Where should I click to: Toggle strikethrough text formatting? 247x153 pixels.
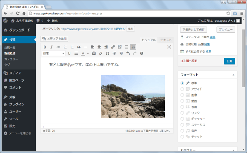(x=58, y=47)
